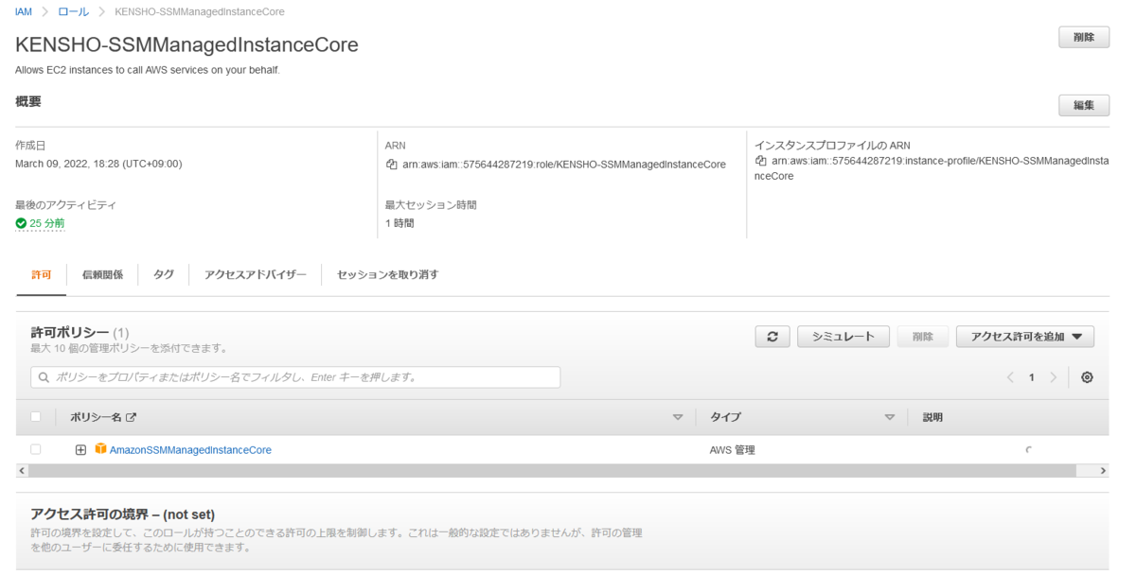Go to previous page of policies
1136x575 pixels.
(x=1010, y=377)
